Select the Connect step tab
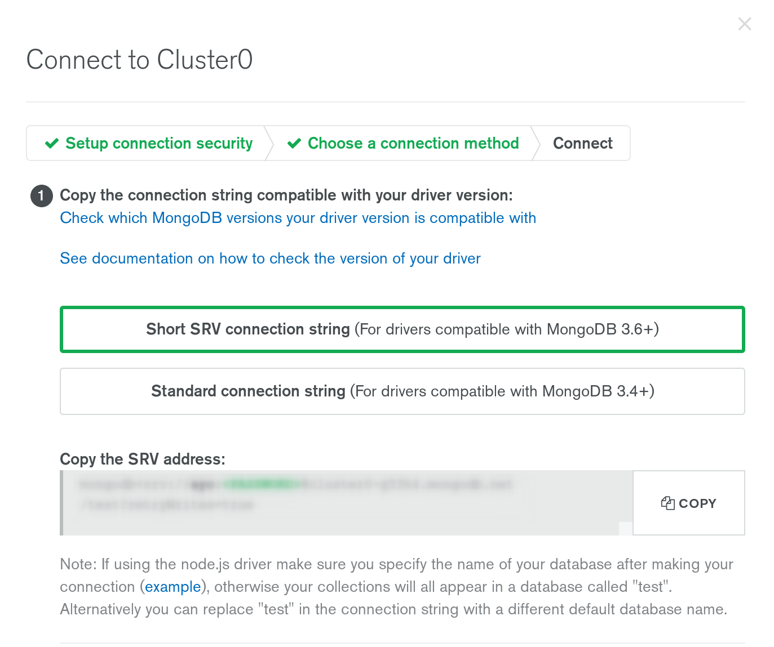774x647 pixels. click(x=582, y=144)
